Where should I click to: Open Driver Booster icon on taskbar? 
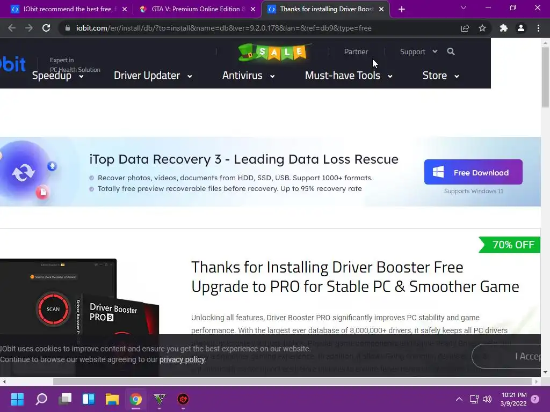183,399
